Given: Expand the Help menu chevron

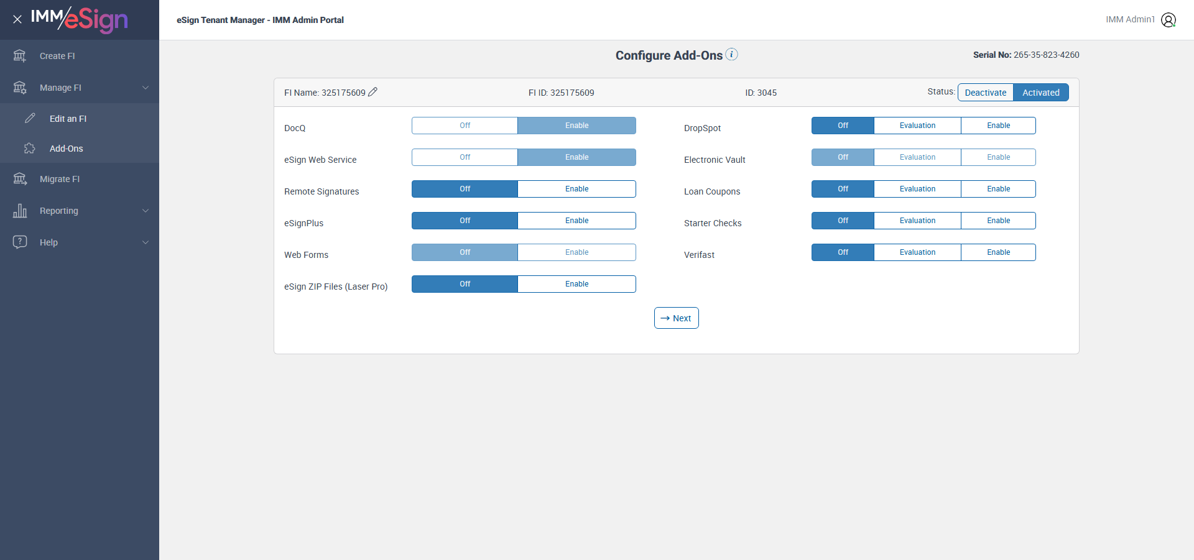Looking at the screenshot, I should click(x=146, y=242).
